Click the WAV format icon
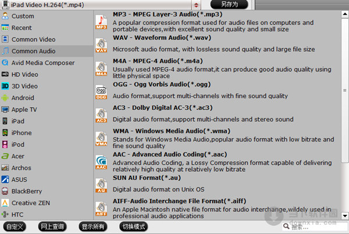Screen dimensions: 349x234 (101, 45)
